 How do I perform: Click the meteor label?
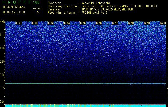(38, 8)
